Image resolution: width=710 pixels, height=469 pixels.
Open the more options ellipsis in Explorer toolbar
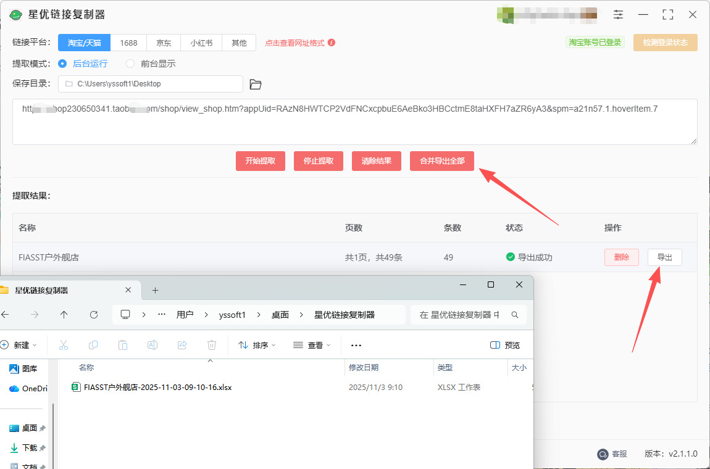(x=356, y=346)
